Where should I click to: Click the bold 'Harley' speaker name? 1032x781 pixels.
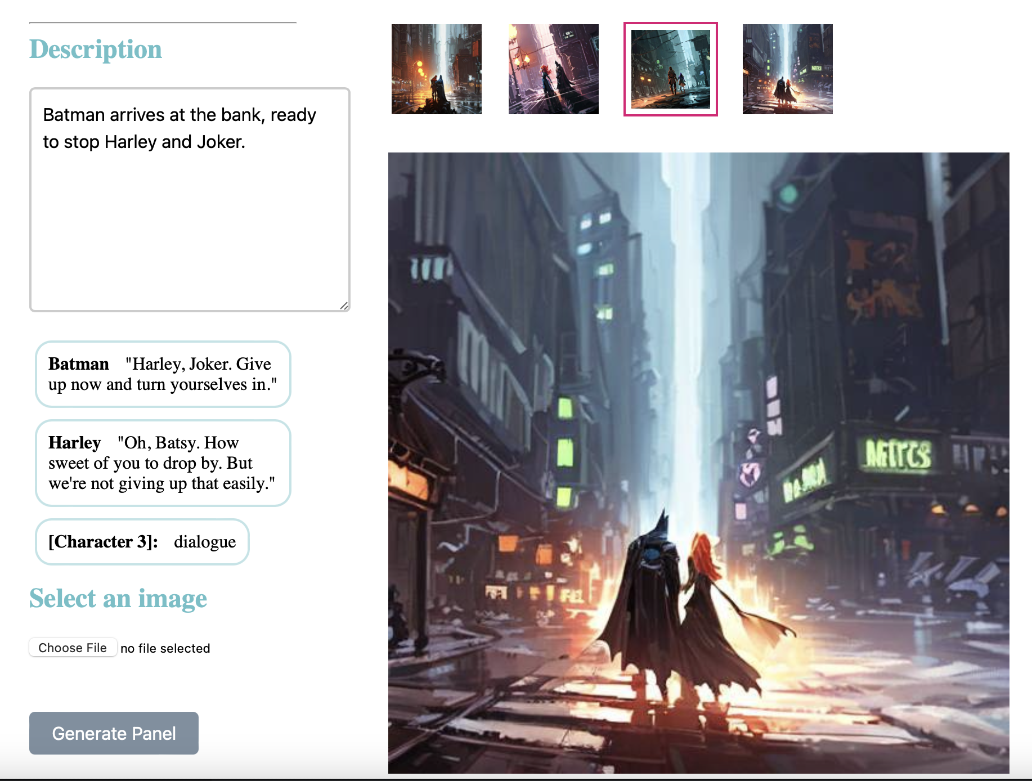[x=75, y=443]
